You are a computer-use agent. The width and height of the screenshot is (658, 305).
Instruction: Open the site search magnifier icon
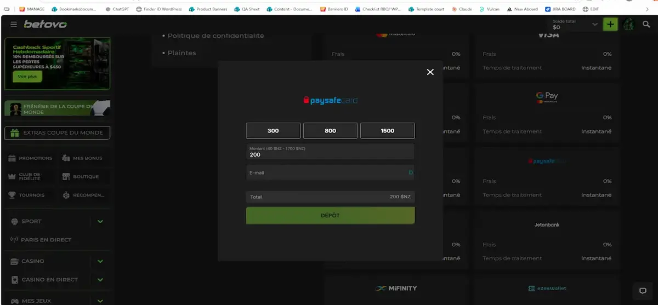(646, 25)
